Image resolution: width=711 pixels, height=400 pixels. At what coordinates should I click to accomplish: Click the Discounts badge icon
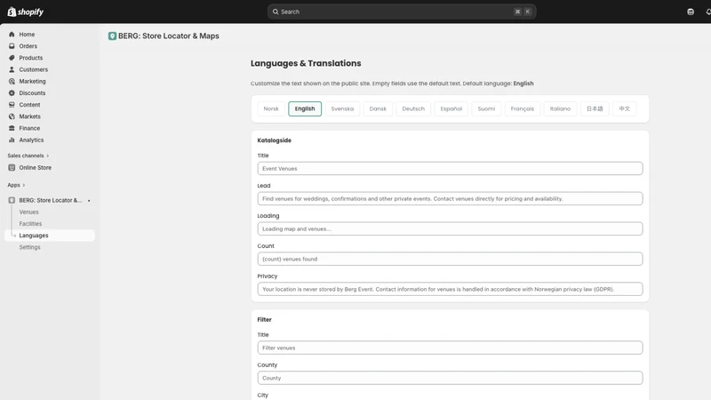click(x=12, y=93)
